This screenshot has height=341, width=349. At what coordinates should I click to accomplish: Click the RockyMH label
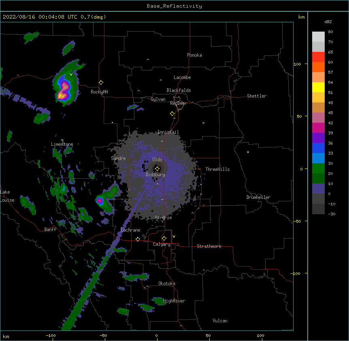coord(99,92)
